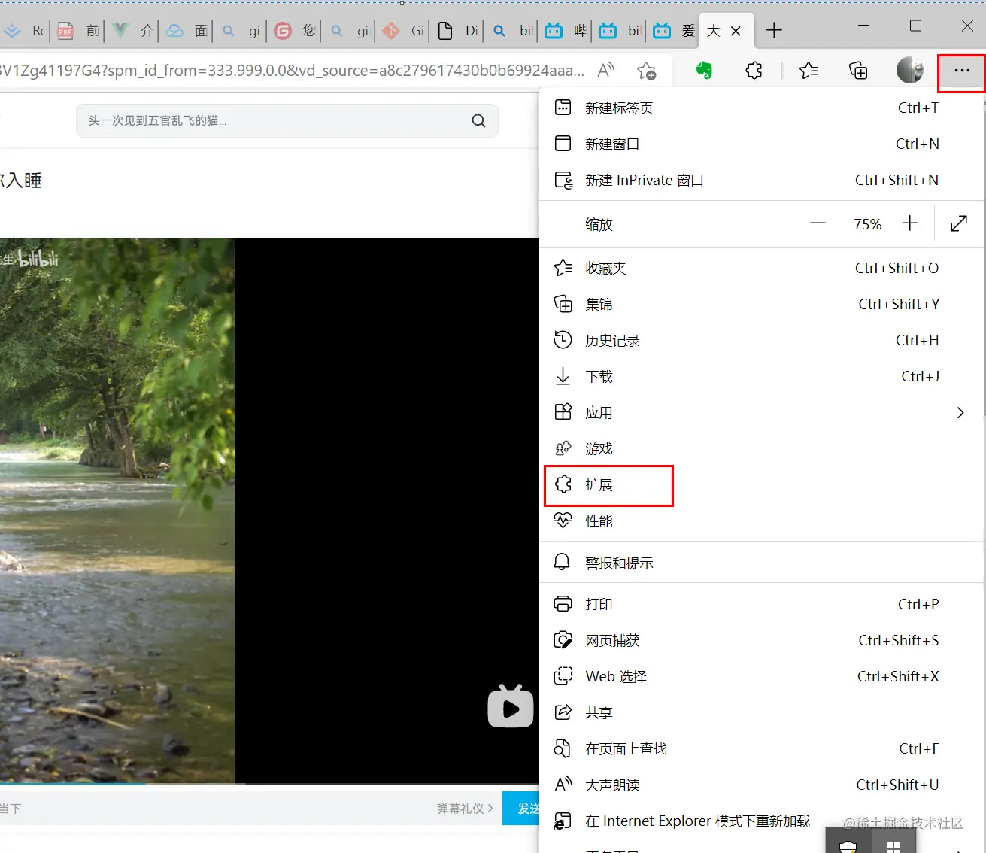986x853 pixels.
Task: Enter full screen from the zoom row
Action: point(959,224)
